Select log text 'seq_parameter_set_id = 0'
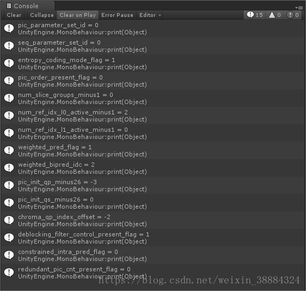This screenshot has width=306, height=291. click(59, 43)
